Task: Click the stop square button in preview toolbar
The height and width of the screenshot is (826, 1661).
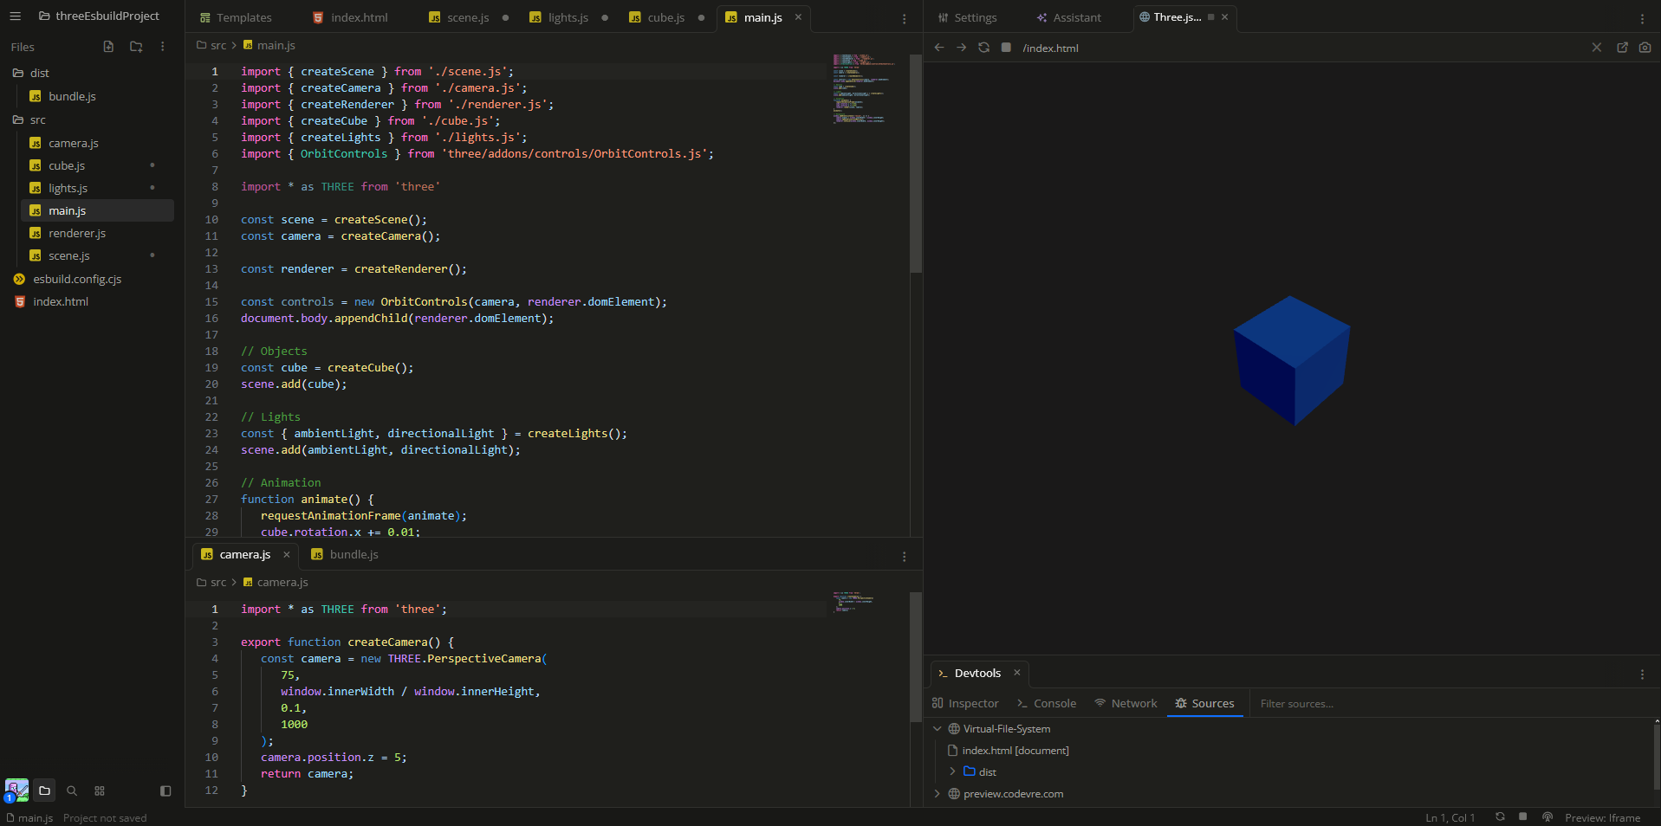Action: coord(1006,48)
